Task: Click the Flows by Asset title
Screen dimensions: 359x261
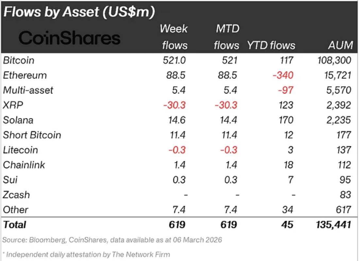Action: 79,12
